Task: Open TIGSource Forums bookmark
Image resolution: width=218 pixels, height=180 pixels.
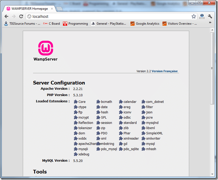Action: (22, 24)
